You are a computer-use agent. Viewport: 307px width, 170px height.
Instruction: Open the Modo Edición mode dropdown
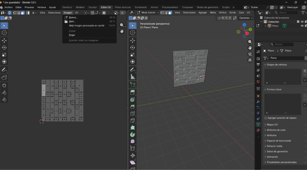pyautogui.click(x=148, y=13)
